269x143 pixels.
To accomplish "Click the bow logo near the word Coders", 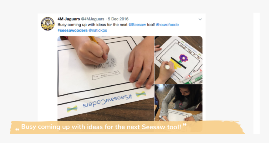I will click(x=72, y=109).
